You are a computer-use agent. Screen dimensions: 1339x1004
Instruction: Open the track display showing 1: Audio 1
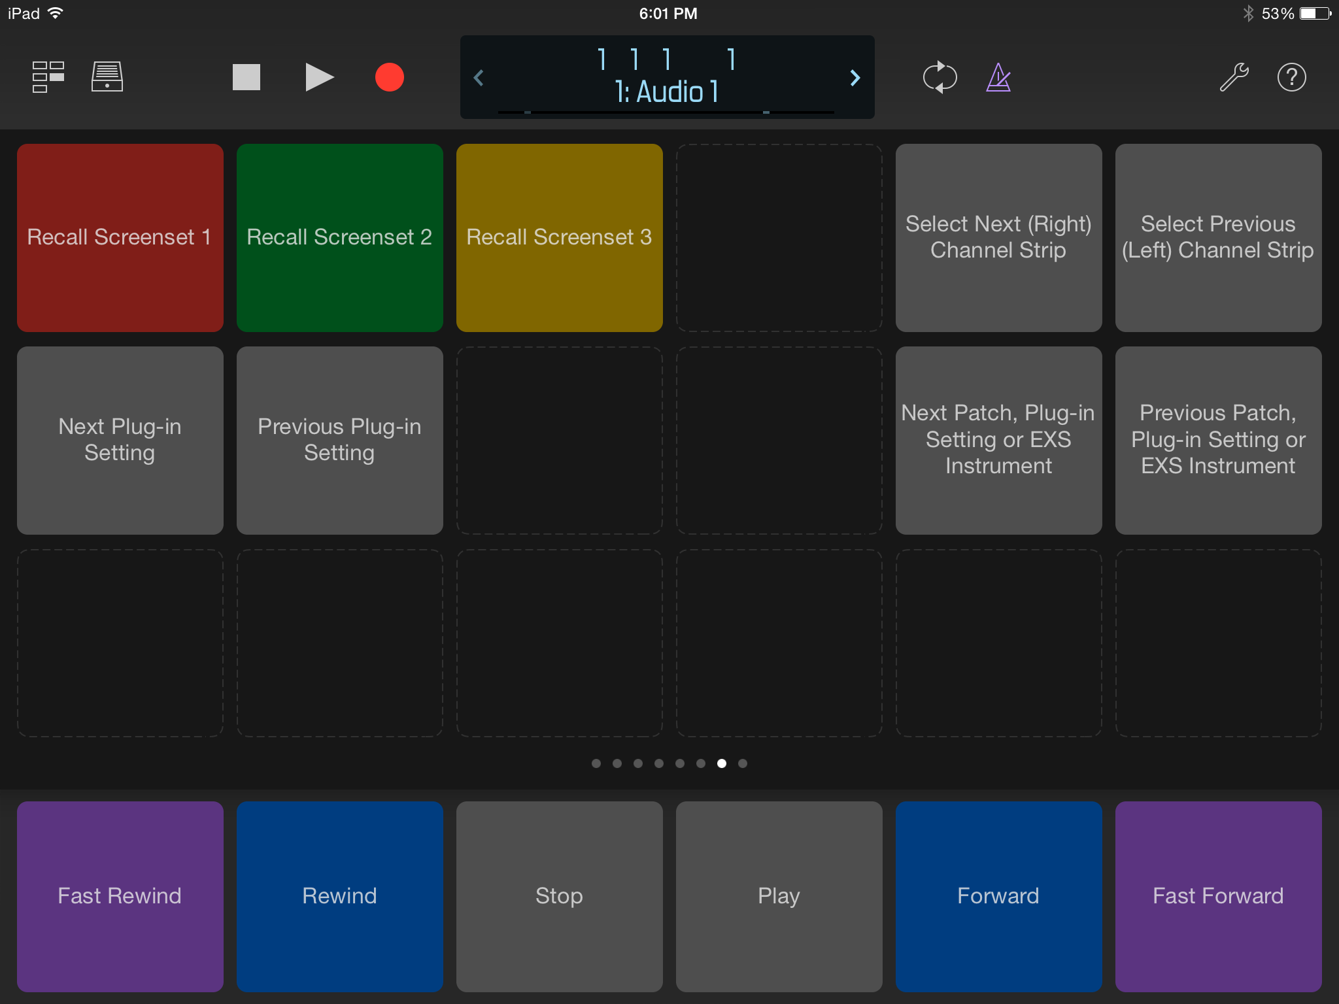pos(667,92)
